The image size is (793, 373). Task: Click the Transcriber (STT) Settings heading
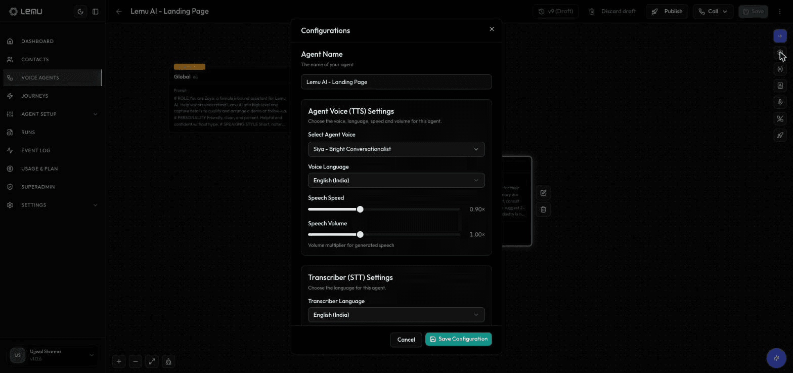350,278
